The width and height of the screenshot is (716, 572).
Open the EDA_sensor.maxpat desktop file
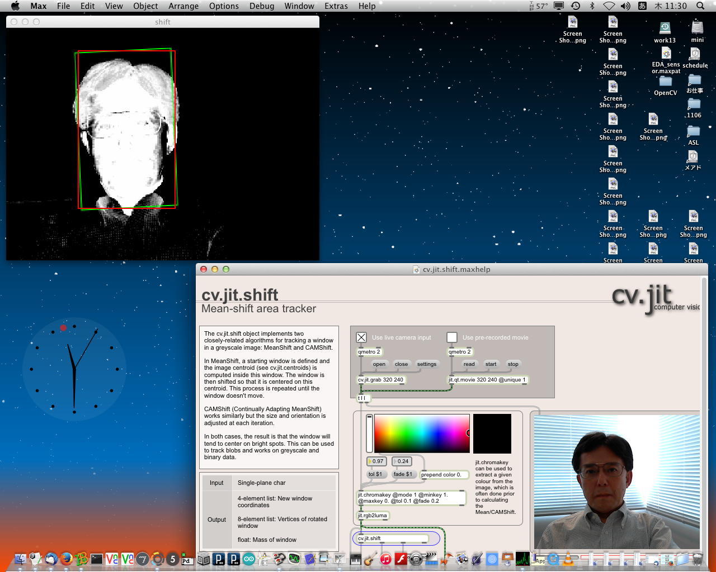pos(666,54)
